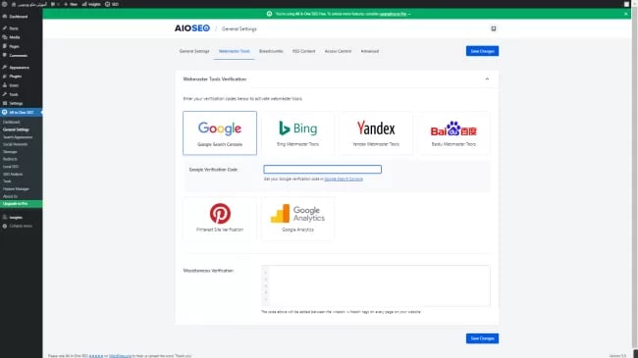Open the WordPress.org link in footer
This screenshot has height=358, width=638.
pos(120,356)
